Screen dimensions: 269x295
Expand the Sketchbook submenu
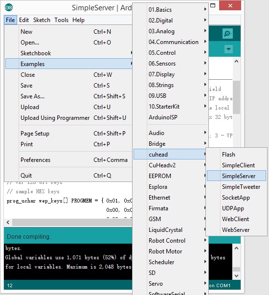(x=68, y=53)
